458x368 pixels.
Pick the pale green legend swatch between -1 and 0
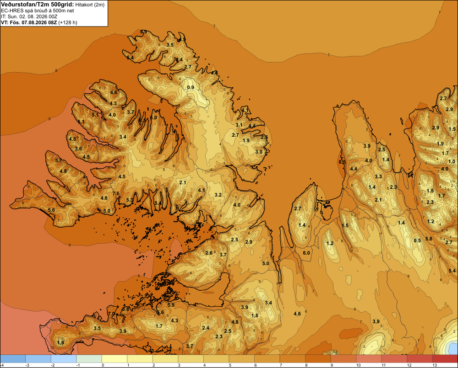click(x=89, y=359)
